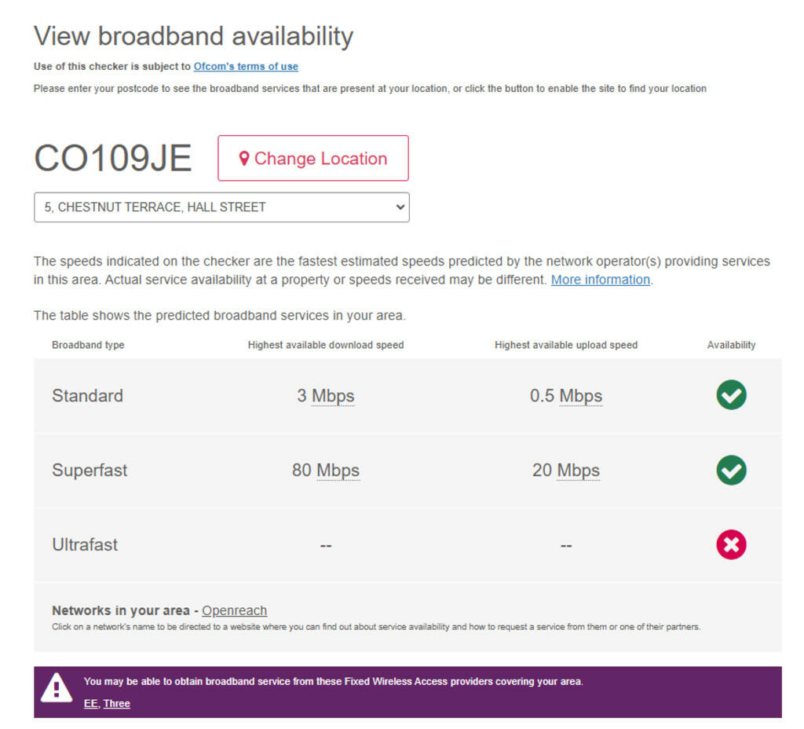The width and height of the screenshot is (804, 729).
Task: Click Mbps abbreviation in Superfast upload speed
Action: tap(578, 471)
